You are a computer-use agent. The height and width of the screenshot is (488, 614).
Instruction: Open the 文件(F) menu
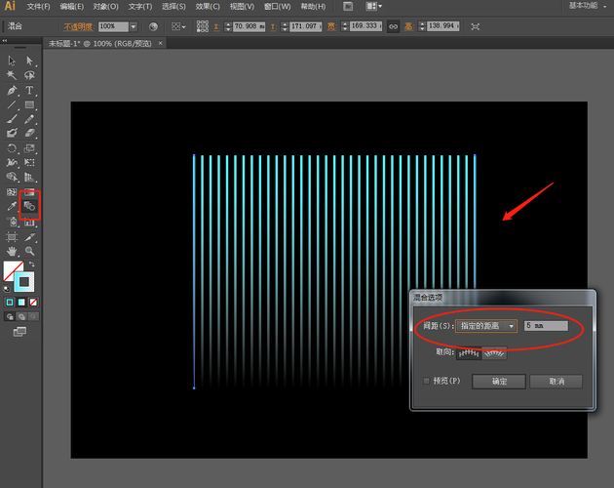[38, 7]
